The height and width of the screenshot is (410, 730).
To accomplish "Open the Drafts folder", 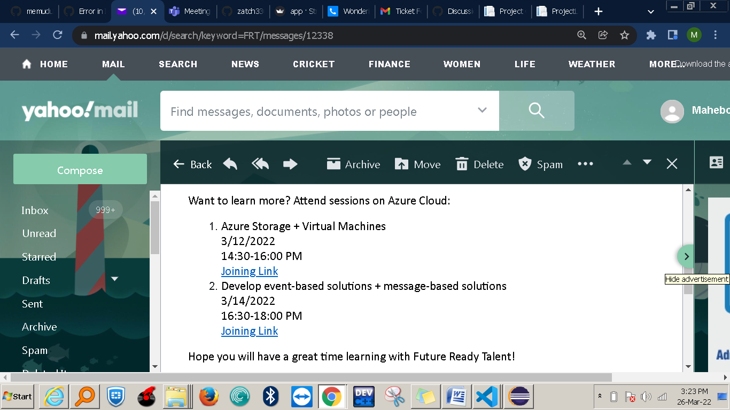I will pos(36,280).
